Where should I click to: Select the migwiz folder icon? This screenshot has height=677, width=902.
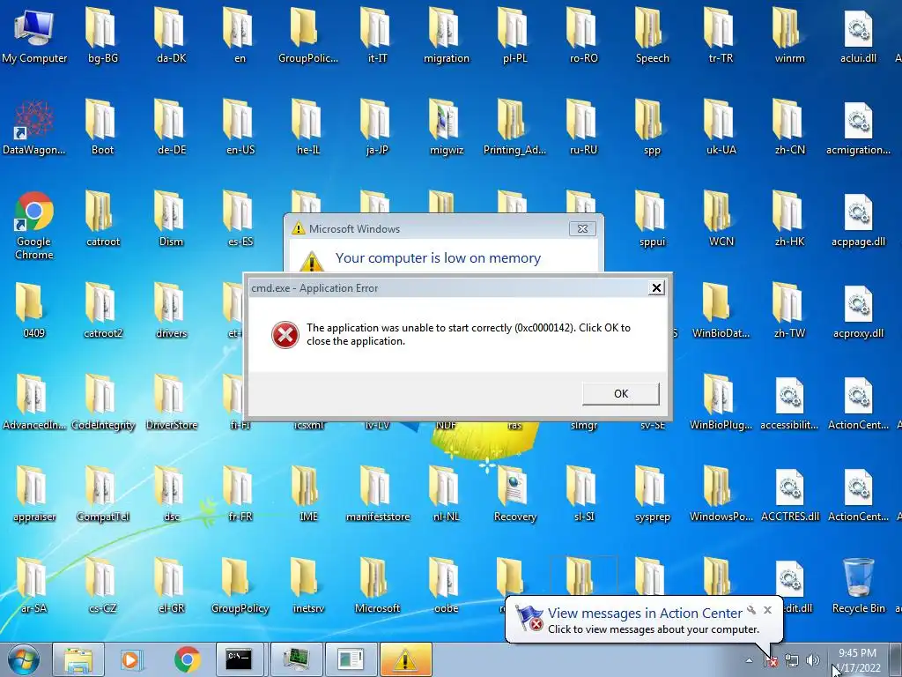pos(447,128)
